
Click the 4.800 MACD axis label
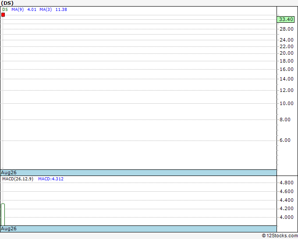point(287,183)
